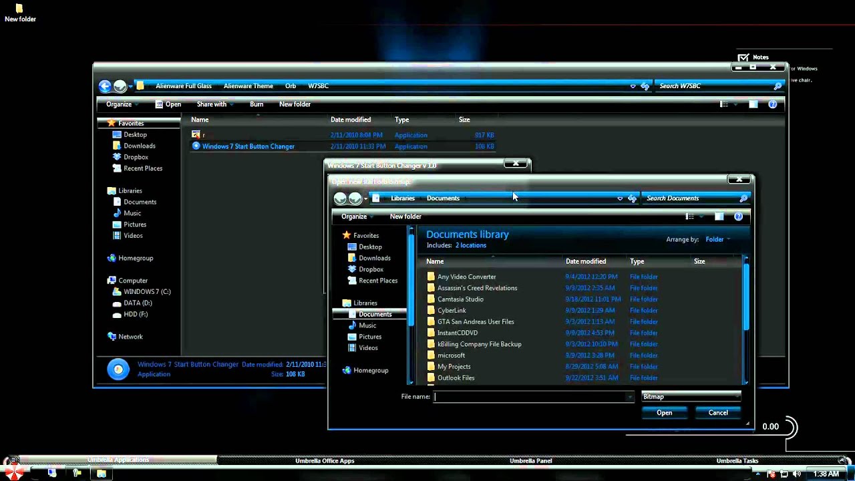Select WINDOWS 7 (C:) drive
This screenshot has width=855, height=481.
[x=141, y=292]
